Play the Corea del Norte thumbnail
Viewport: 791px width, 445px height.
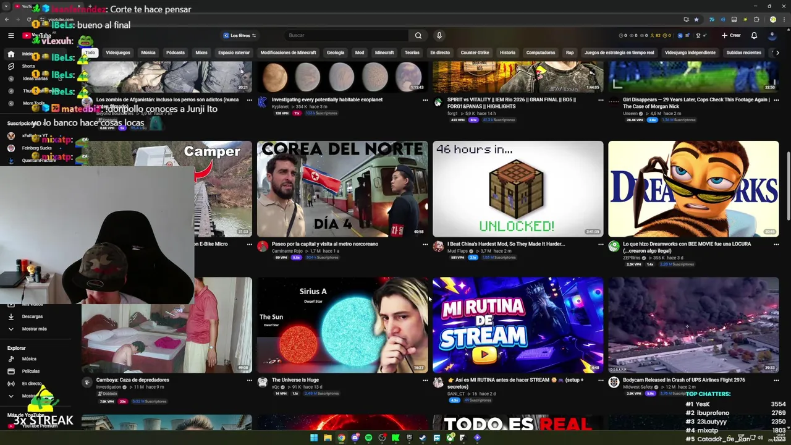[342, 189]
